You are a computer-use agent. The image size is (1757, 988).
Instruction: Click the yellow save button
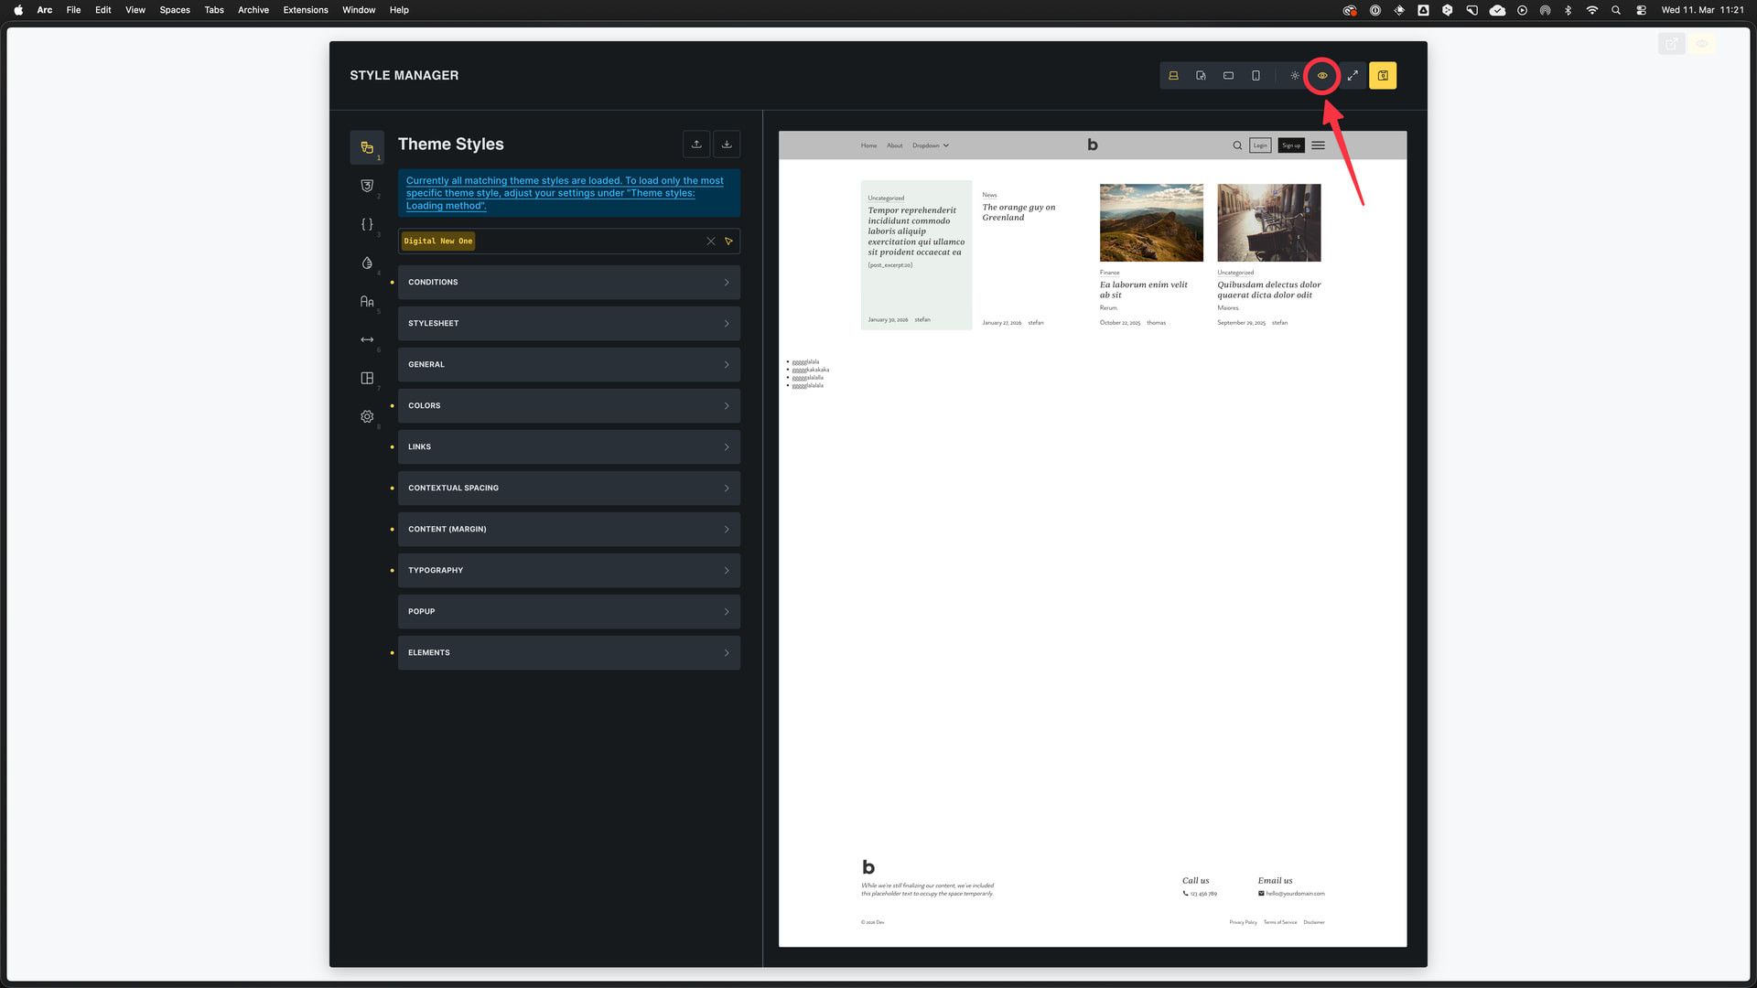point(1383,76)
